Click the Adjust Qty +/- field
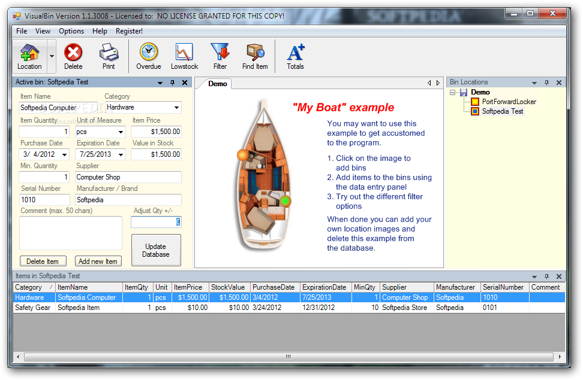Viewport: 583px width, 380px height. pyautogui.click(x=156, y=222)
